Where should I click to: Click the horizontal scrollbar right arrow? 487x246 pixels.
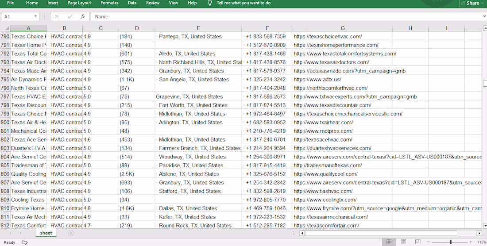(x=479, y=233)
